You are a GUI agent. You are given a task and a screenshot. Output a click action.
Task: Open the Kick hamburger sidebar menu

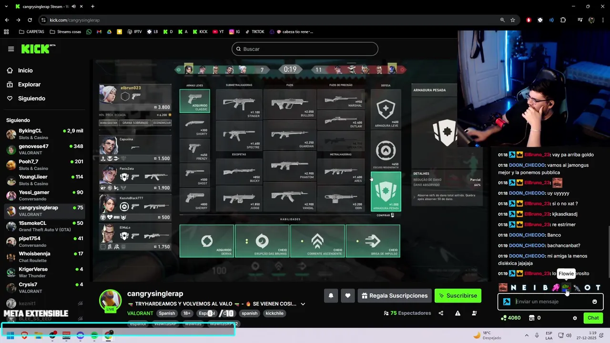(11, 49)
